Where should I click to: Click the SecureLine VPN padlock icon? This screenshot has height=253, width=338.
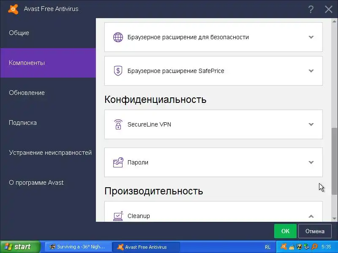118,124
